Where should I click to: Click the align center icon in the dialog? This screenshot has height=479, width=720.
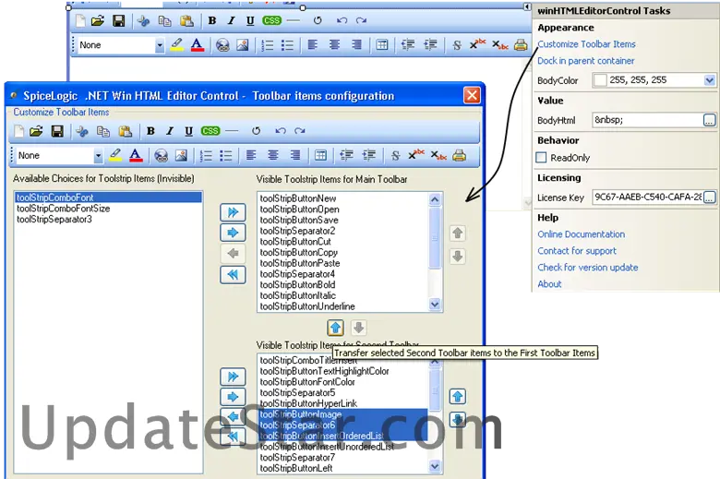[272, 155]
